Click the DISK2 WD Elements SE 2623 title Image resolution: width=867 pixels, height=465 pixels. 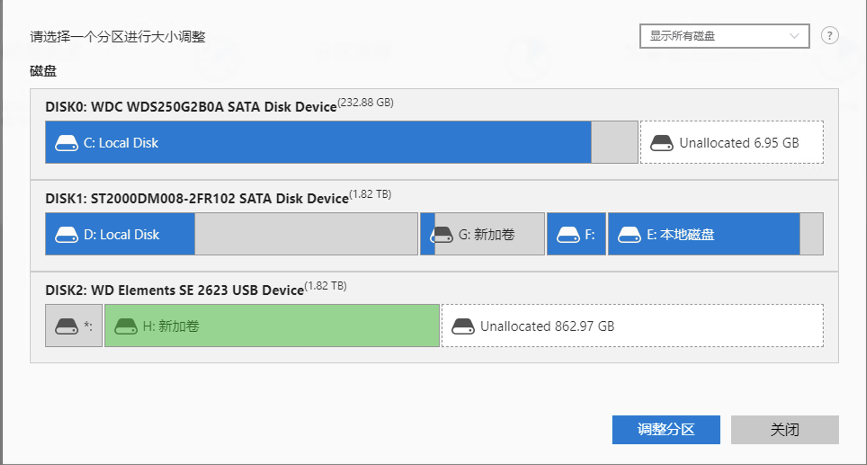tap(174, 290)
